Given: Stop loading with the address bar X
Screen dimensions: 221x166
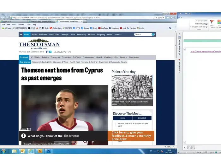Looking at the screenshot, I should (x=163, y=18).
